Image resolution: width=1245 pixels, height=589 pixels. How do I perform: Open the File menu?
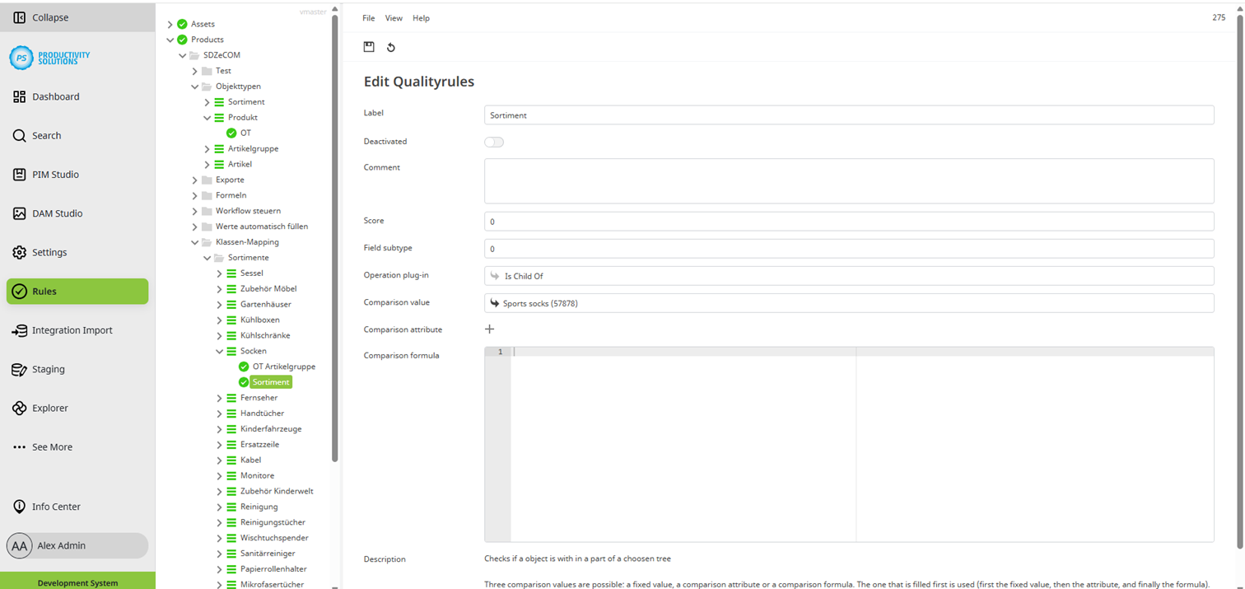(368, 17)
